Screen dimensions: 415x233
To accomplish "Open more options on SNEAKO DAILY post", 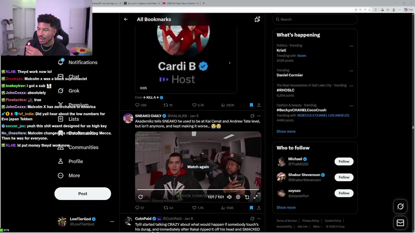I will pyautogui.click(x=259, y=116).
